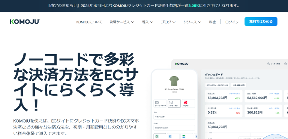This screenshot has height=139, width=288.
Task: Select the credit card payment icon
Action: 160,104
